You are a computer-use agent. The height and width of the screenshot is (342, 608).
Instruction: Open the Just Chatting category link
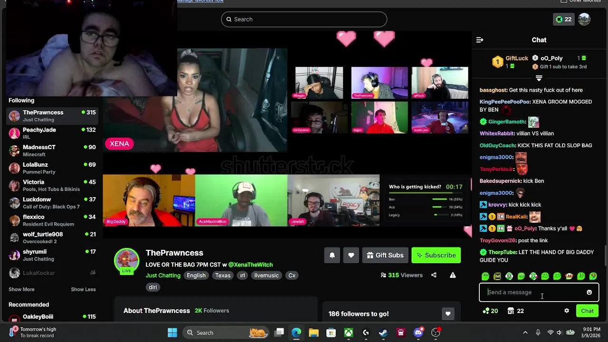coord(163,275)
